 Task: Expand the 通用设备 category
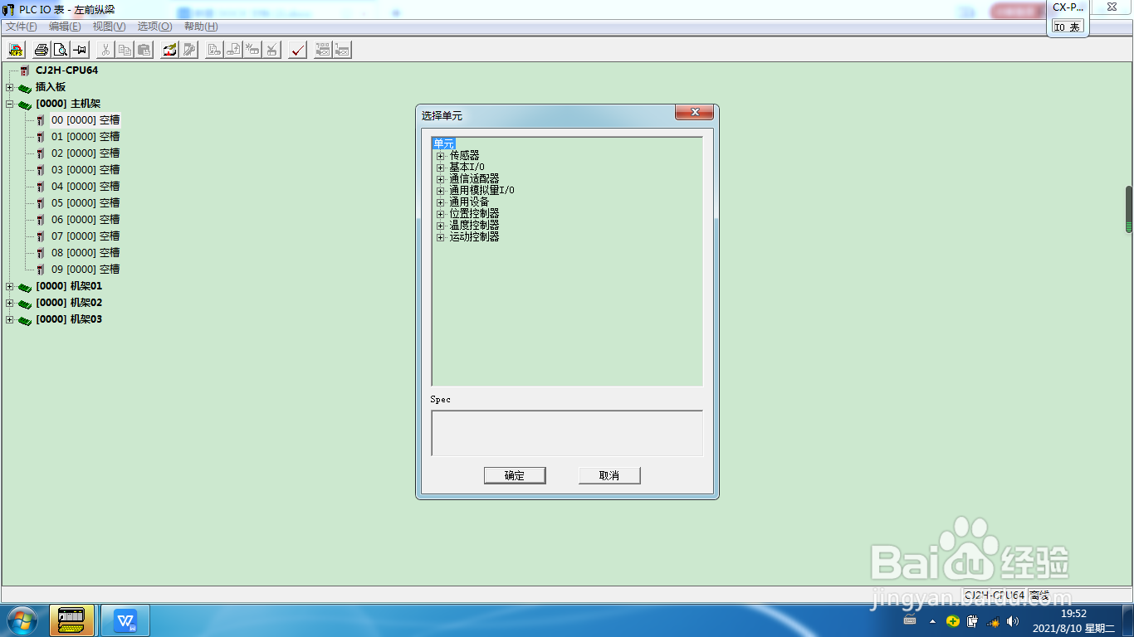(x=441, y=202)
